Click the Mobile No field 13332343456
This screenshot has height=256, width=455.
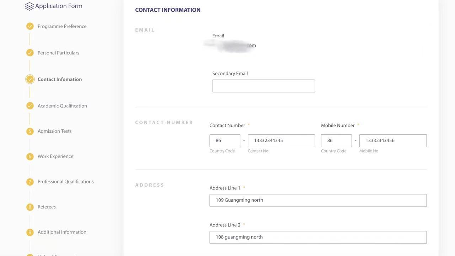[393, 141]
